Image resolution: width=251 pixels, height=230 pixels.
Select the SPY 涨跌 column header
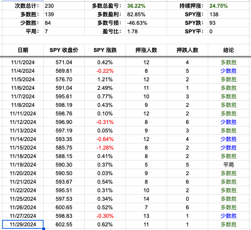pos(105,50)
